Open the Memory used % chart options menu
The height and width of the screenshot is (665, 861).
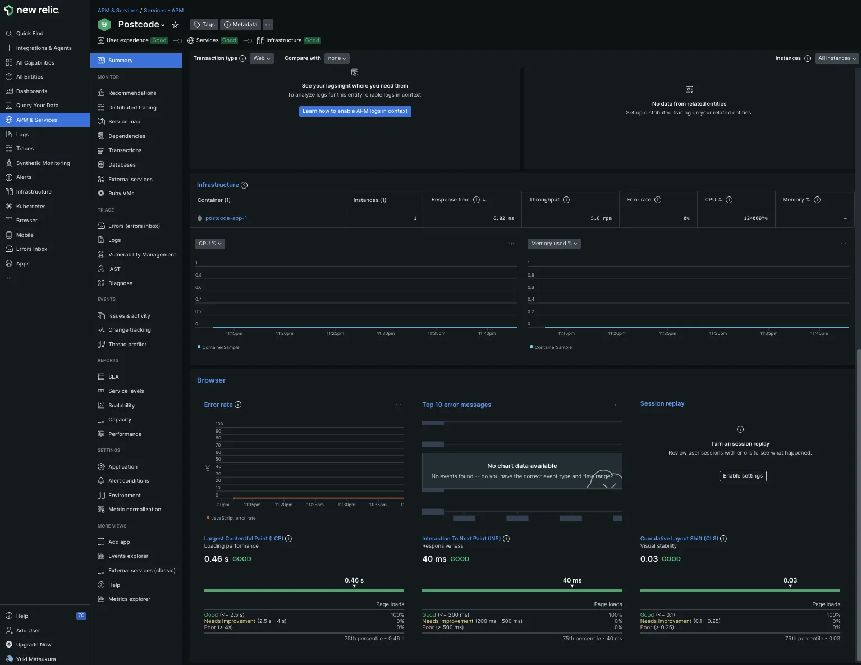tap(844, 244)
